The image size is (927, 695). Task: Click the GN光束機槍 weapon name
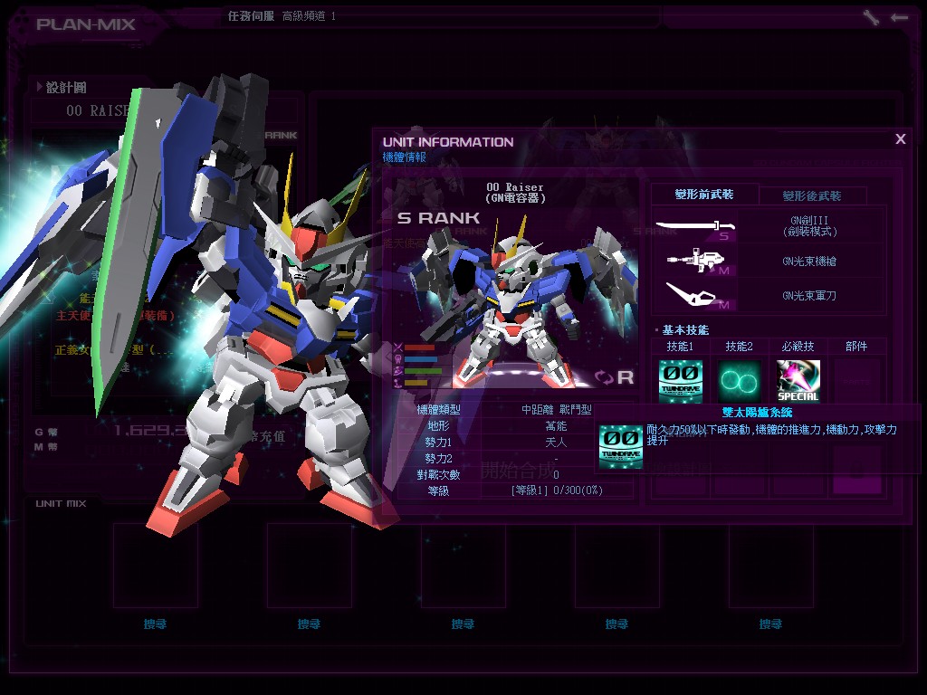pyautogui.click(x=809, y=262)
